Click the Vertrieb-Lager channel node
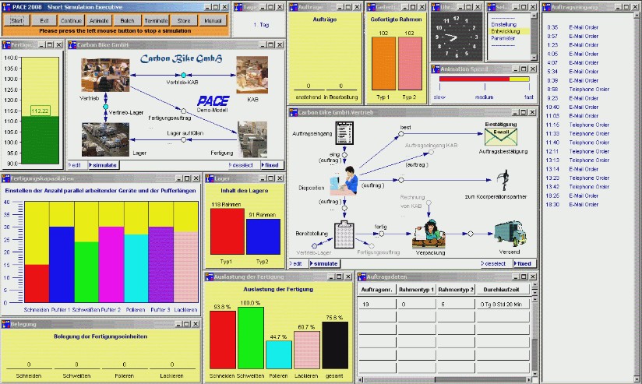The height and width of the screenshot is (384, 642). [106, 107]
